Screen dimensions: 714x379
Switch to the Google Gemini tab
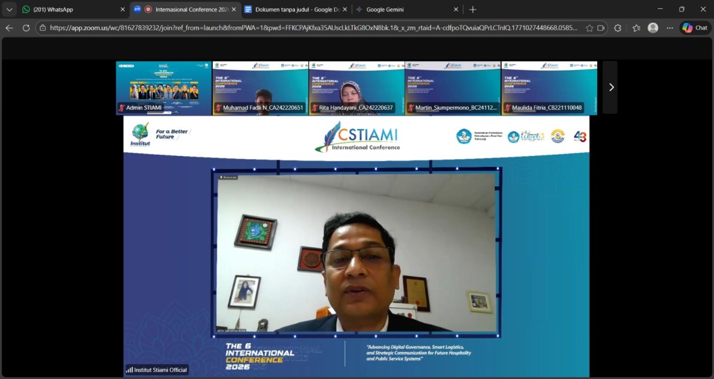point(404,9)
